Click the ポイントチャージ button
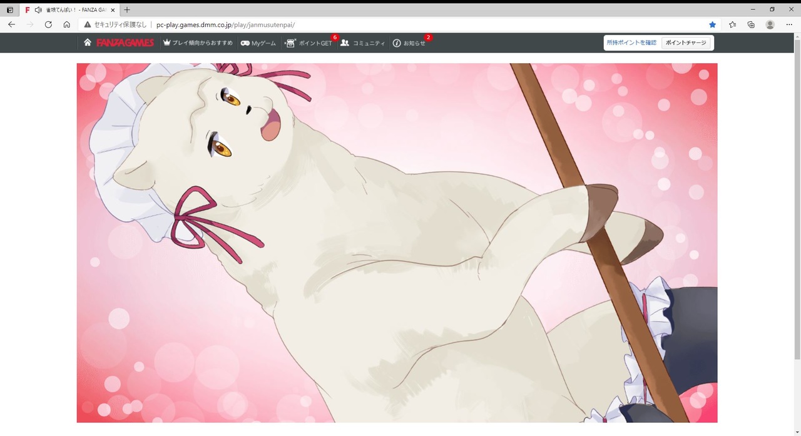The image size is (801, 436). point(686,42)
